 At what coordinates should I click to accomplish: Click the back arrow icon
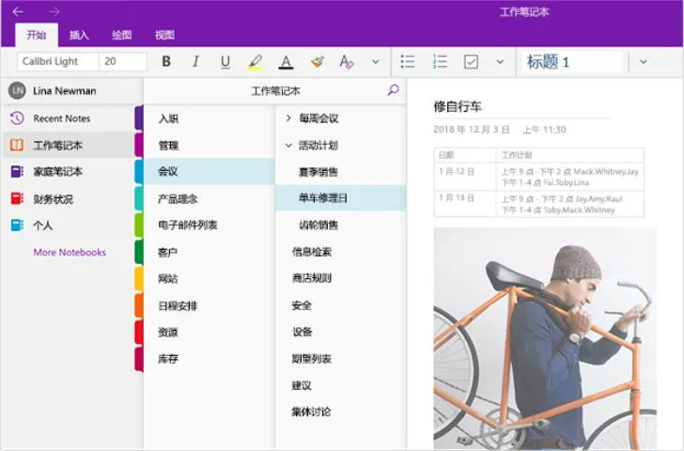[18, 12]
